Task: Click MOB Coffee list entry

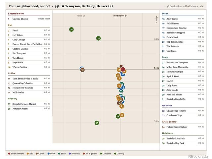Action: point(29,92)
